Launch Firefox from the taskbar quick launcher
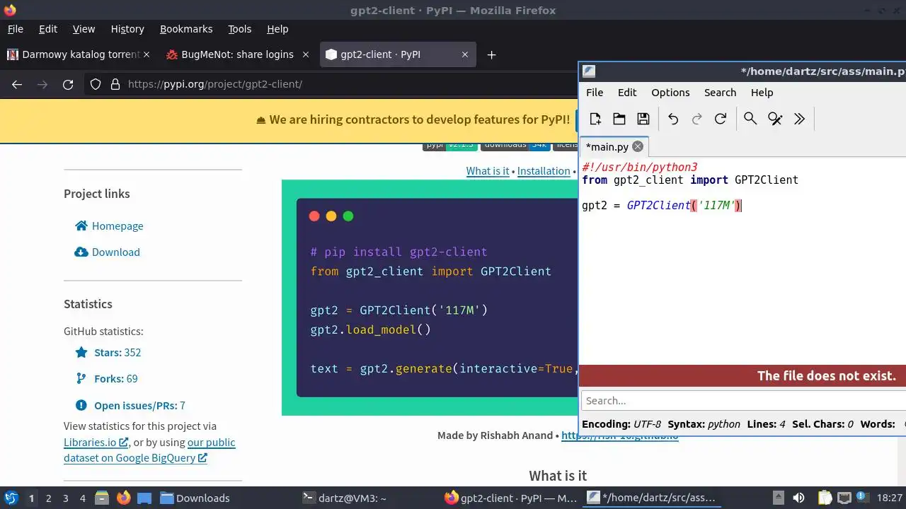The image size is (906, 509). point(124,498)
